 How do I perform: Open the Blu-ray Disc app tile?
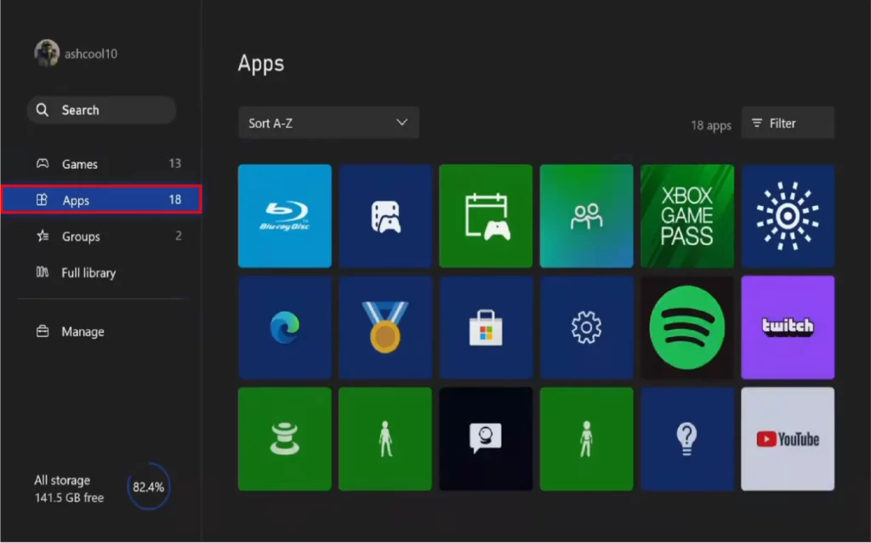point(284,215)
